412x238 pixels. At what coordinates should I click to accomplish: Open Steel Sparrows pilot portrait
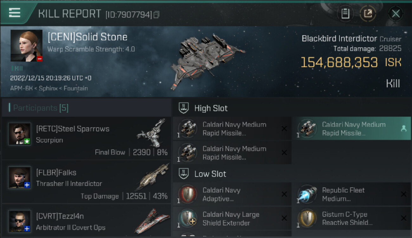[x=20, y=134]
